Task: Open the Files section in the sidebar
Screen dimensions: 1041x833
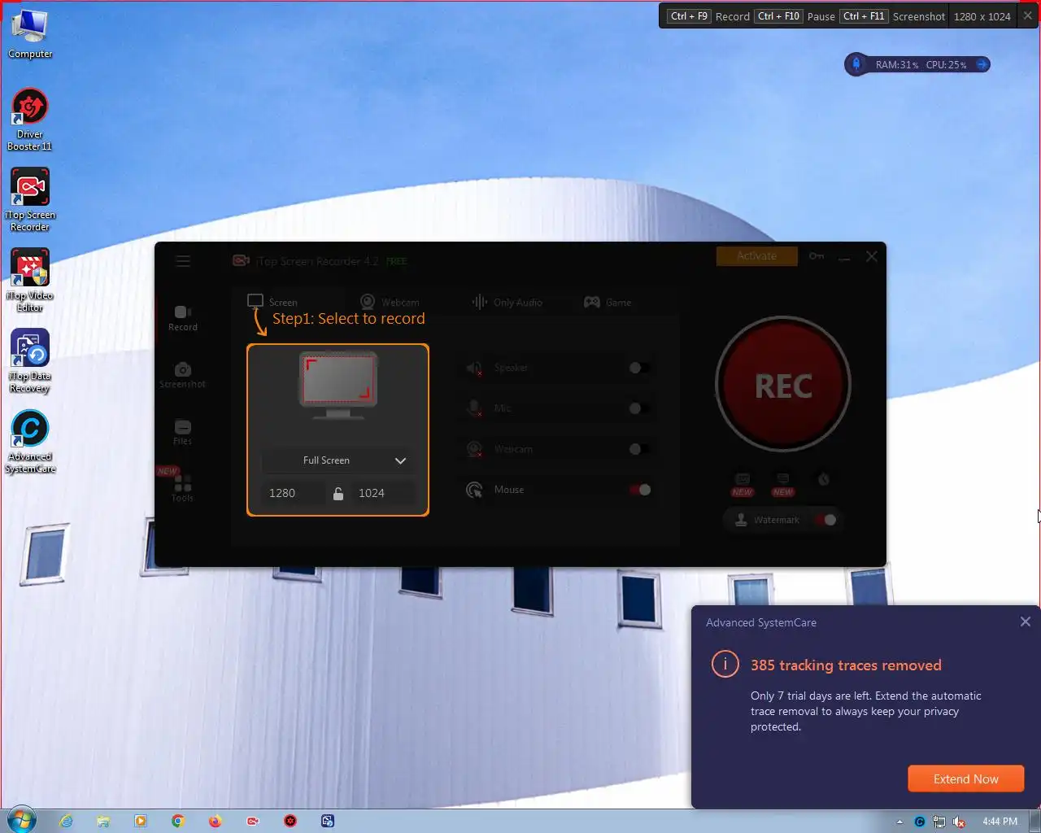Action: pos(183,432)
